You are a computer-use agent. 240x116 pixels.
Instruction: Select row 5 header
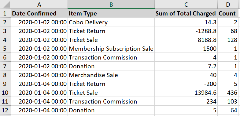click(x=6, y=49)
